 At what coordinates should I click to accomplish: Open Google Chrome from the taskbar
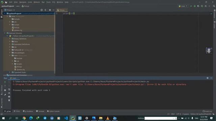click(x=24, y=118)
